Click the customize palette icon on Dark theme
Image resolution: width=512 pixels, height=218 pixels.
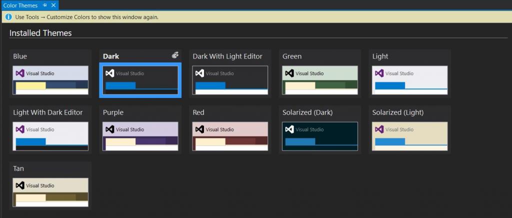click(x=175, y=55)
